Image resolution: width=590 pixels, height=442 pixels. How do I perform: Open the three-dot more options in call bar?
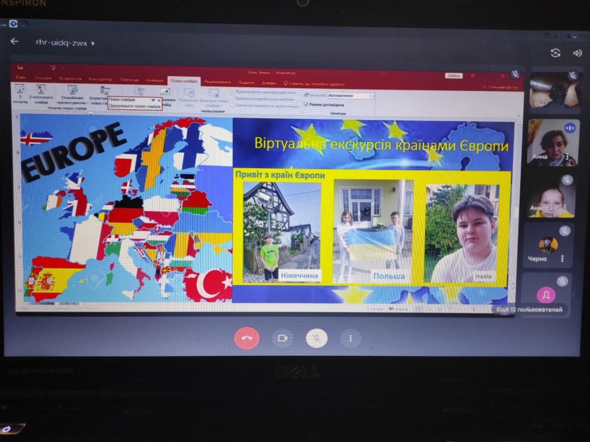[350, 338]
